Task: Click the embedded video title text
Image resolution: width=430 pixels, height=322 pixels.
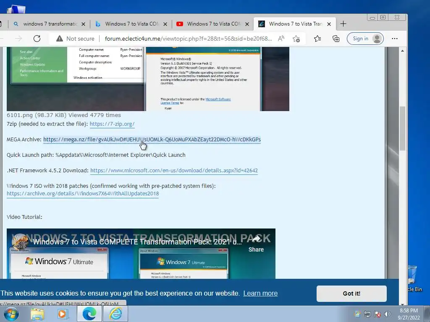Action: point(137,242)
